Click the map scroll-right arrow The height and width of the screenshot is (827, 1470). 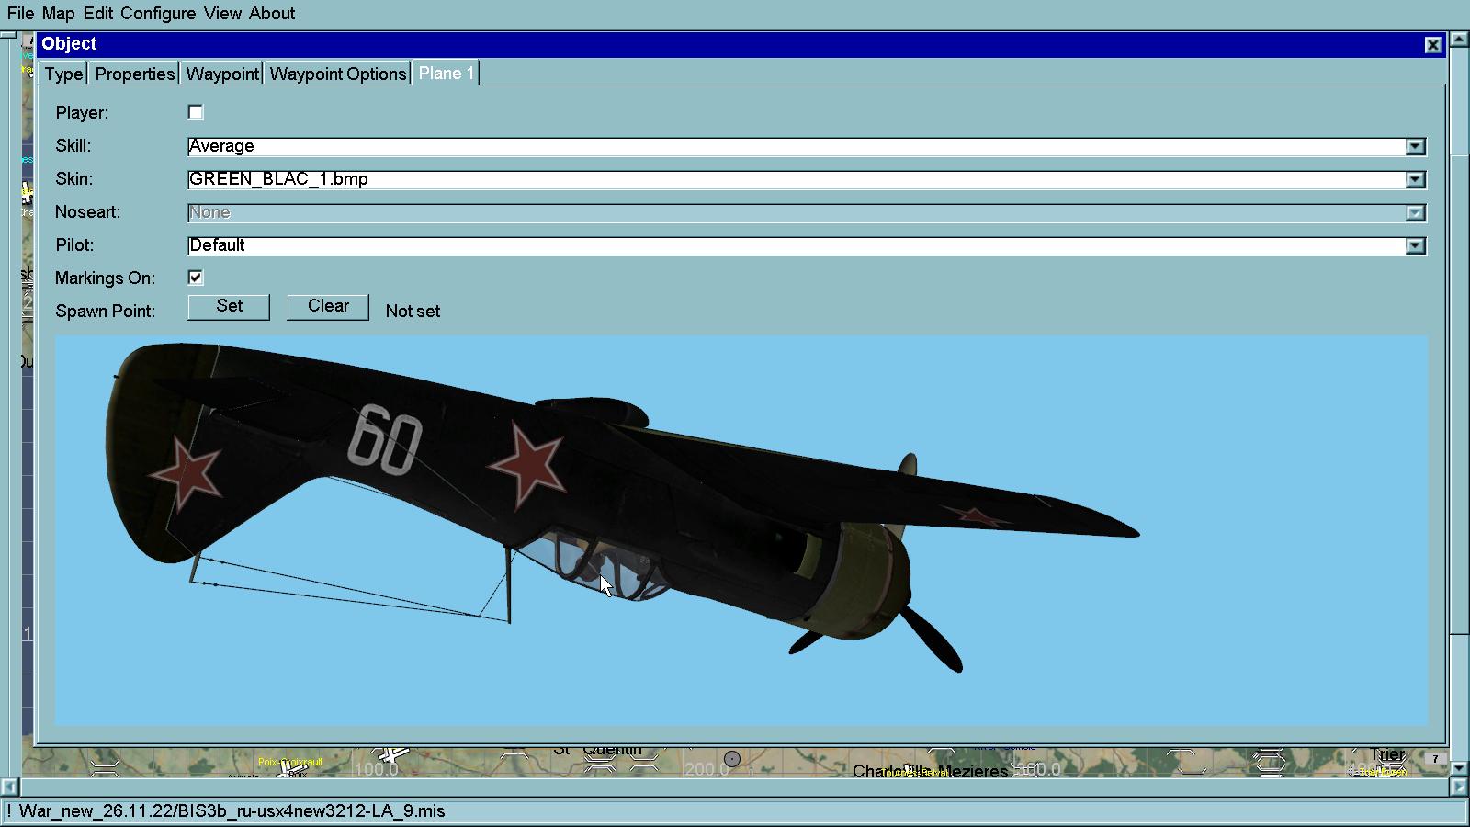click(x=1459, y=787)
